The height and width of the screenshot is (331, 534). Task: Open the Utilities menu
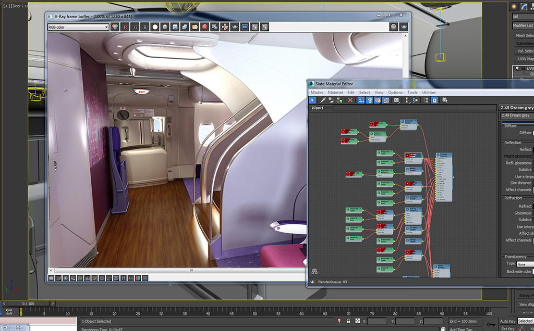tap(429, 93)
